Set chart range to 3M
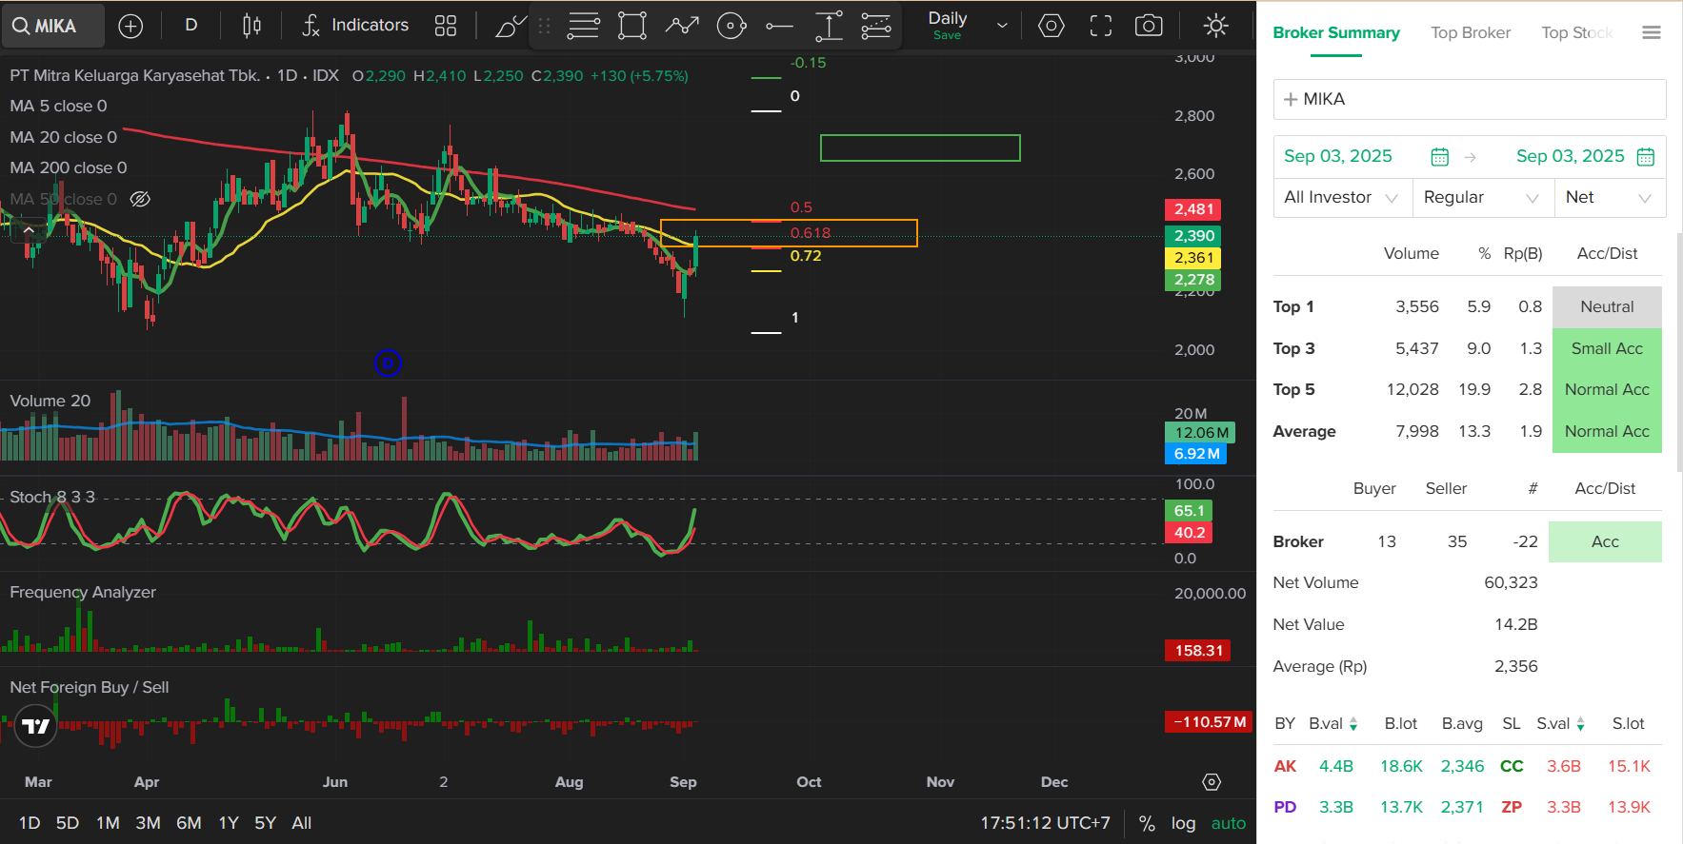Screen dimensions: 1683x844 click(x=148, y=823)
